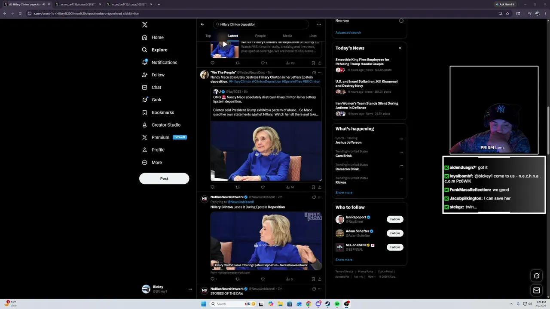Image resolution: width=550 pixels, height=309 pixels.
Task: Open @NewsUnbiased1 reply mention link
Action: tap(241, 202)
